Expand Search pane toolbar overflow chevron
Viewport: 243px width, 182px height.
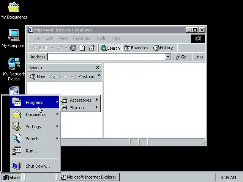click(99, 75)
